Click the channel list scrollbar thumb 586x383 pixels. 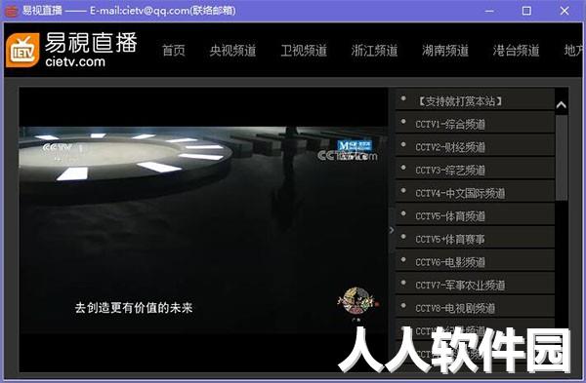click(x=561, y=157)
